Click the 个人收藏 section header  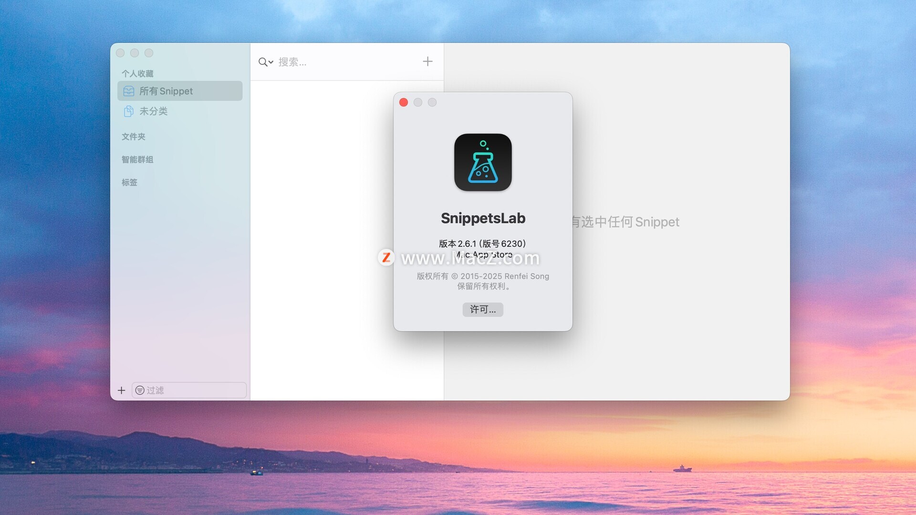click(x=137, y=74)
